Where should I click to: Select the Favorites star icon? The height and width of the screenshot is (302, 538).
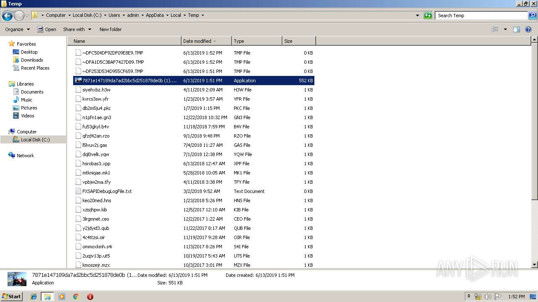tap(12, 44)
